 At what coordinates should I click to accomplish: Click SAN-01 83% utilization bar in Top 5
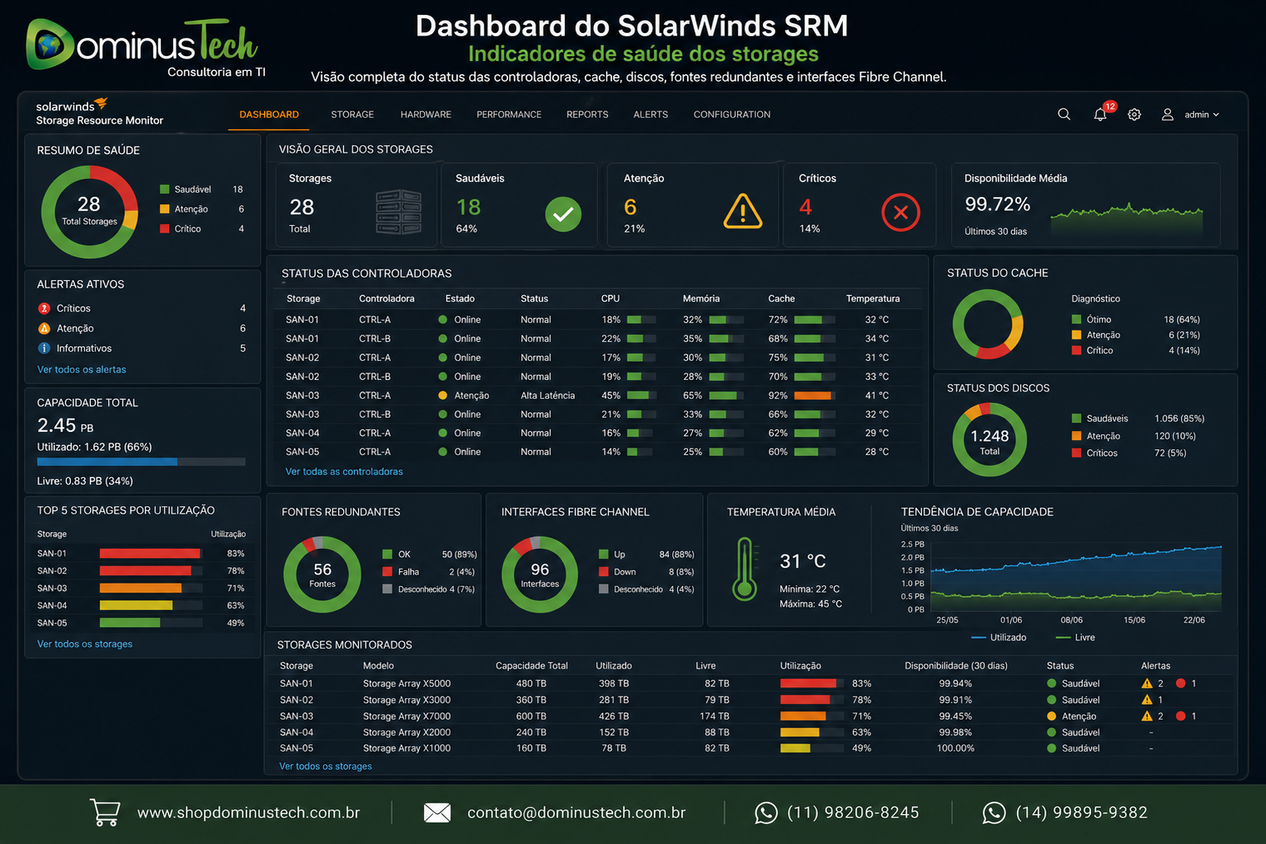click(151, 554)
